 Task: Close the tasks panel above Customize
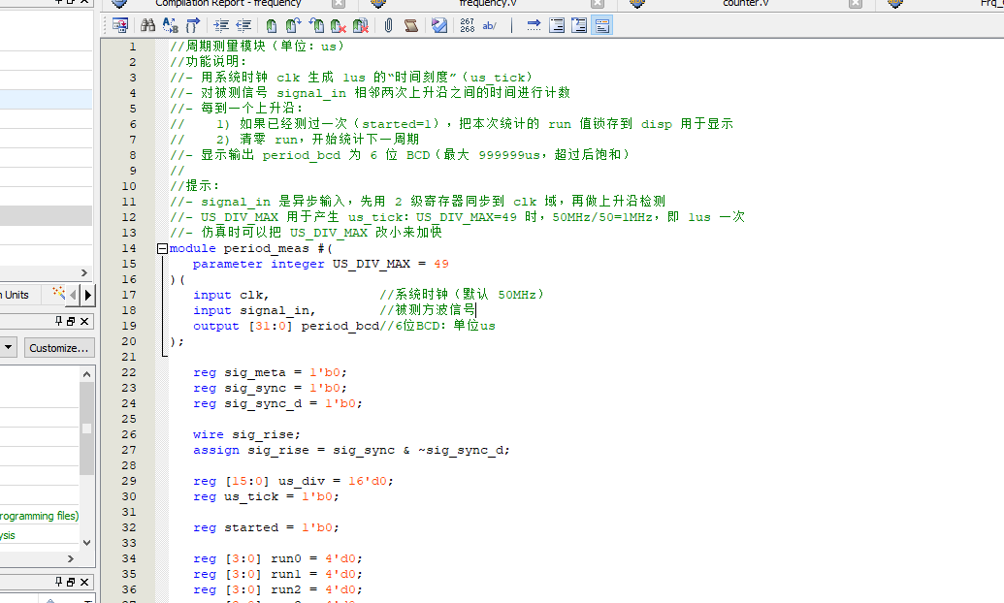[x=83, y=321]
